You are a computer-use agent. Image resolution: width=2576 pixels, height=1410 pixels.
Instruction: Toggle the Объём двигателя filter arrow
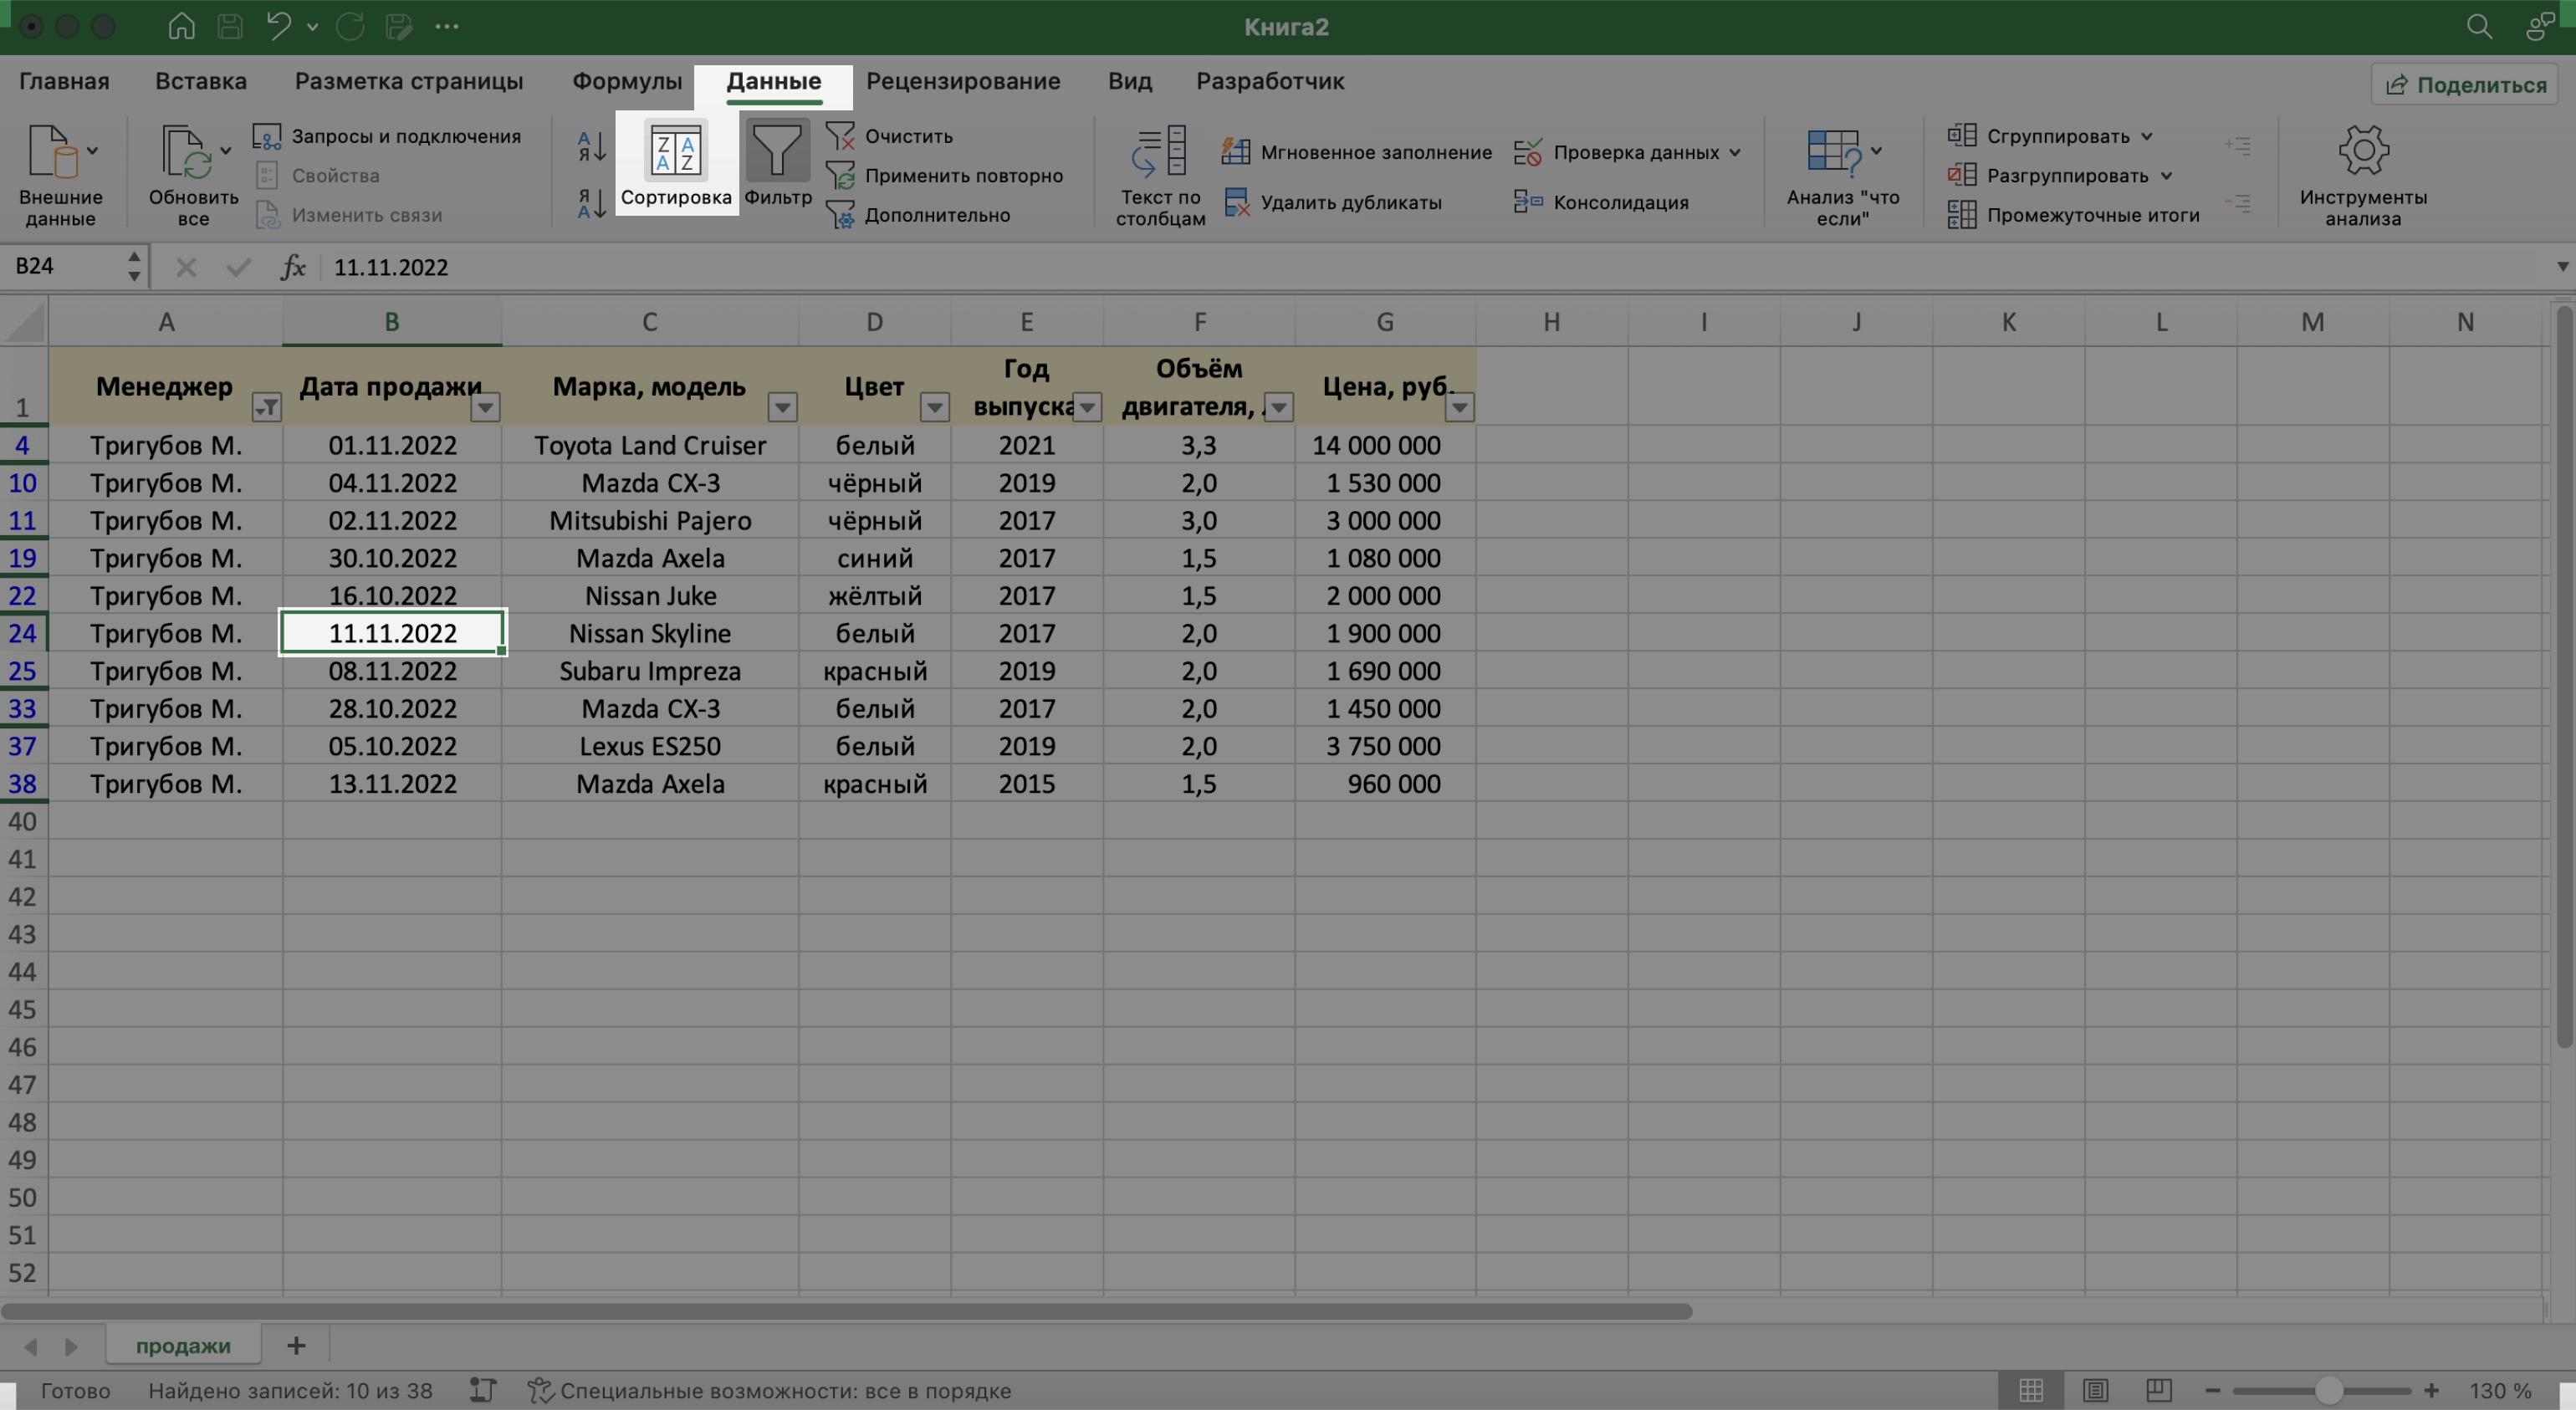click(1281, 406)
